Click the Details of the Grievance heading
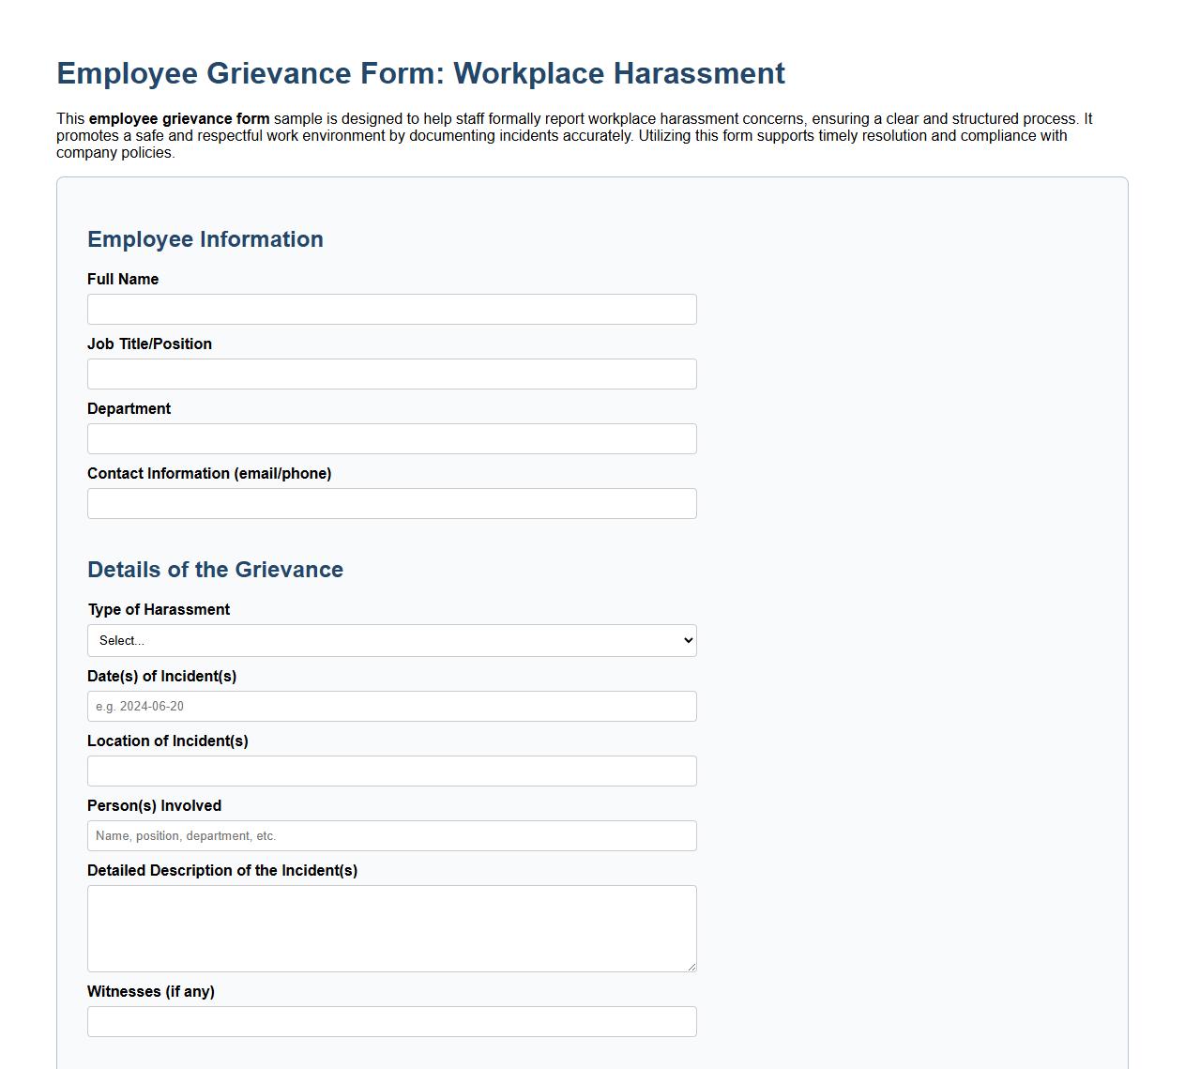1185x1069 pixels. tap(215, 570)
